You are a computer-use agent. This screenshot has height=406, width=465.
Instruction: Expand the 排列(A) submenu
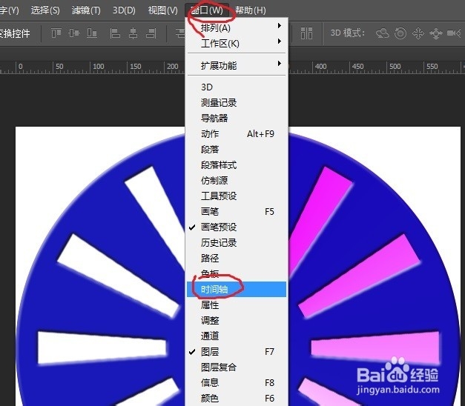click(x=237, y=28)
